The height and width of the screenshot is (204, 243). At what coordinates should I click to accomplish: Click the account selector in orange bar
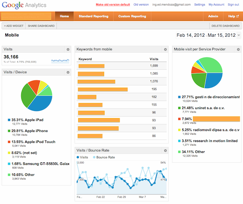click(26, 16)
